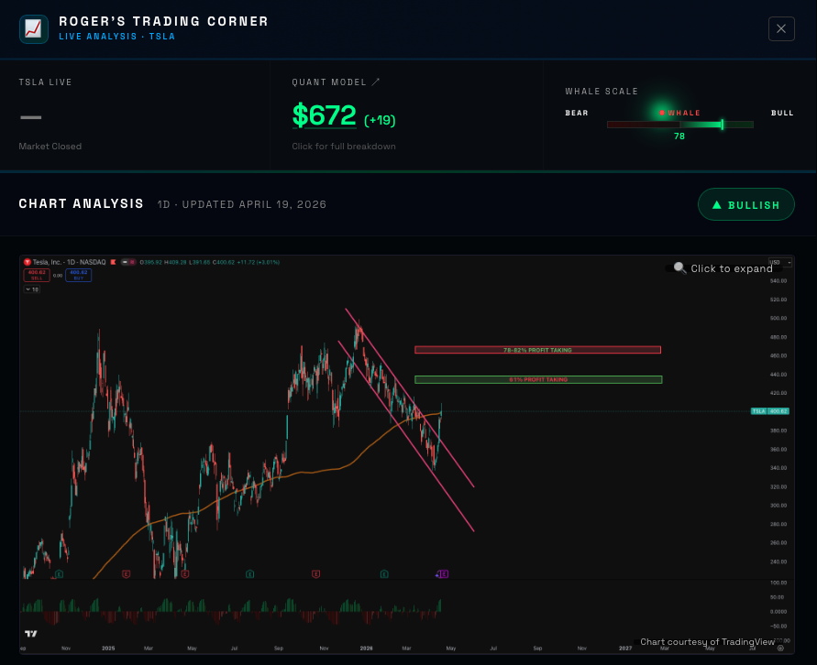This screenshot has height=665, width=817.
Task: Click the Click to expand label
Action: click(732, 268)
